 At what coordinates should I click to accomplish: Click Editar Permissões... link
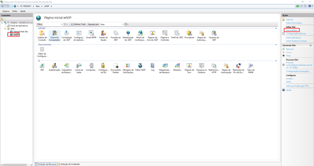tap(294, 23)
